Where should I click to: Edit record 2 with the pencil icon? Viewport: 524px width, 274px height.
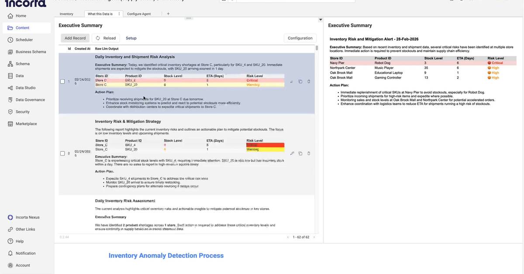292,154
